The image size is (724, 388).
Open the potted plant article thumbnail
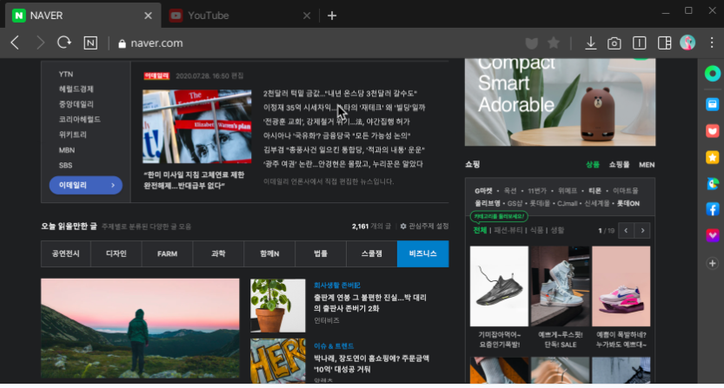click(x=278, y=306)
